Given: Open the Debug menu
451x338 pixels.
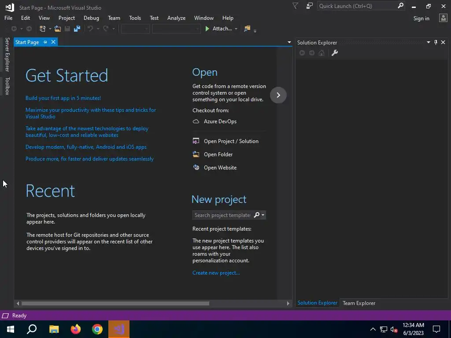Looking at the screenshot, I should pos(91,18).
